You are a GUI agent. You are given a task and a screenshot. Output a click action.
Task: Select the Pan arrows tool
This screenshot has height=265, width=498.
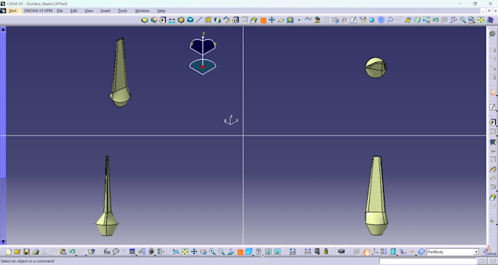coord(194,252)
